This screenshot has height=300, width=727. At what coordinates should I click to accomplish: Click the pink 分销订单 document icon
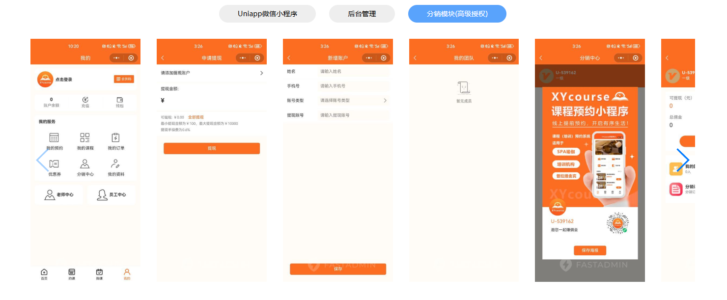[676, 189]
